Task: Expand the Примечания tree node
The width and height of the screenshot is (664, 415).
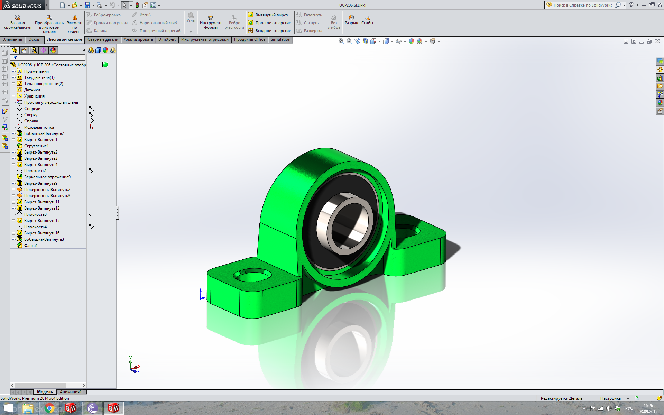Action: 13,71
